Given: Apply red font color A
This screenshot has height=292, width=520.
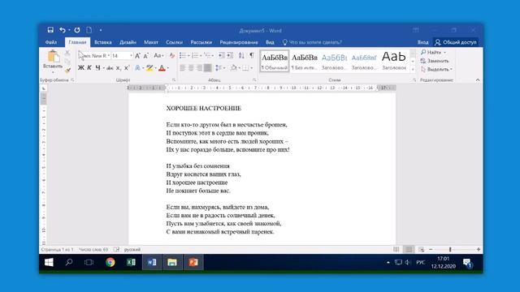Looking at the screenshot, I should 162,68.
